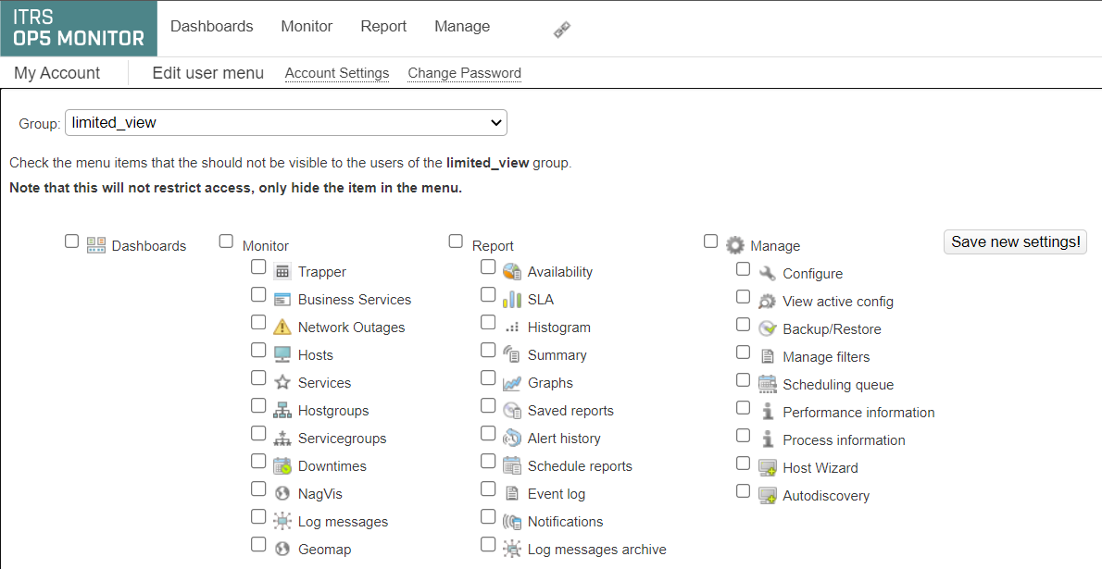Check the top-level Manage checkbox

710,241
